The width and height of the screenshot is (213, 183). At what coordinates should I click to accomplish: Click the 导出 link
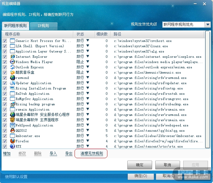click(69, 153)
